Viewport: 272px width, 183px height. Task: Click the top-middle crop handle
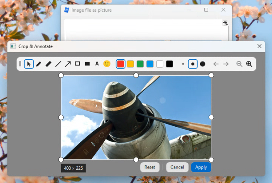tap(136, 75)
